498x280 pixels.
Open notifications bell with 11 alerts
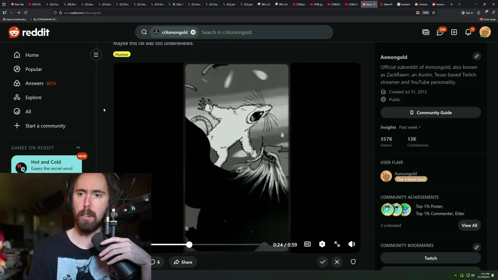(468, 32)
